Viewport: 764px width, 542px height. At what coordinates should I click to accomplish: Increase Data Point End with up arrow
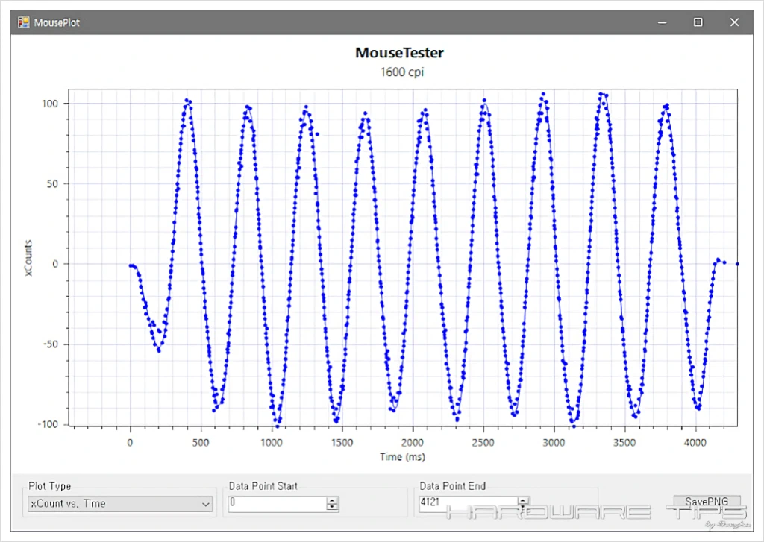[523, 500]
